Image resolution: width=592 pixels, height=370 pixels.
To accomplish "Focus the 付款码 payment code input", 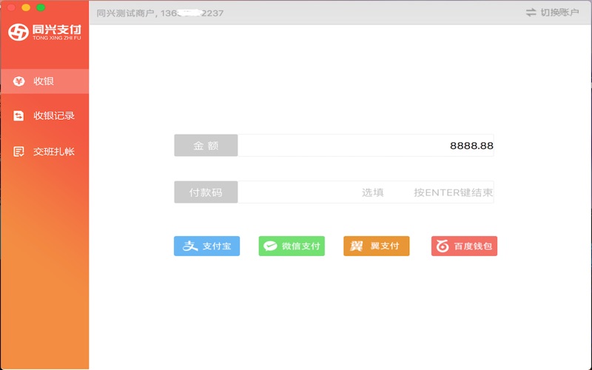I will [366, 192].
